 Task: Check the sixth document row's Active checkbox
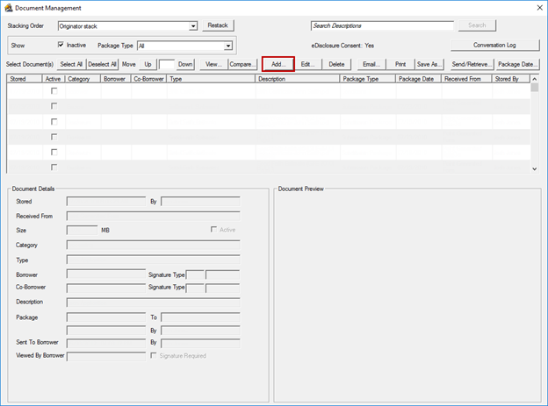pos(54,167)
